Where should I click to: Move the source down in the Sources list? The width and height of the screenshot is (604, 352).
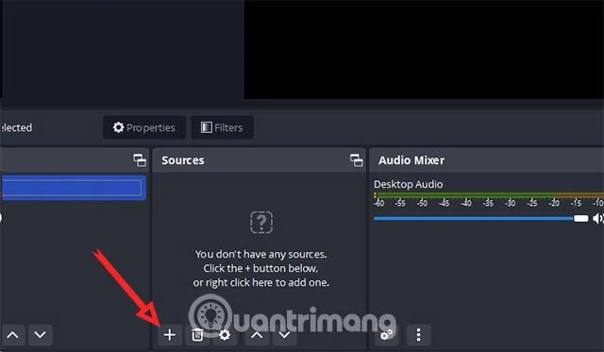285,335
